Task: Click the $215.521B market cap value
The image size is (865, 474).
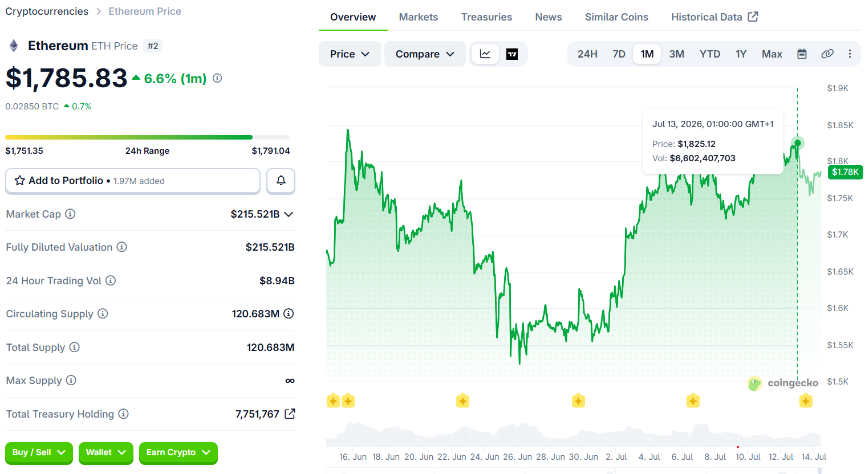Action: point(255,214)
